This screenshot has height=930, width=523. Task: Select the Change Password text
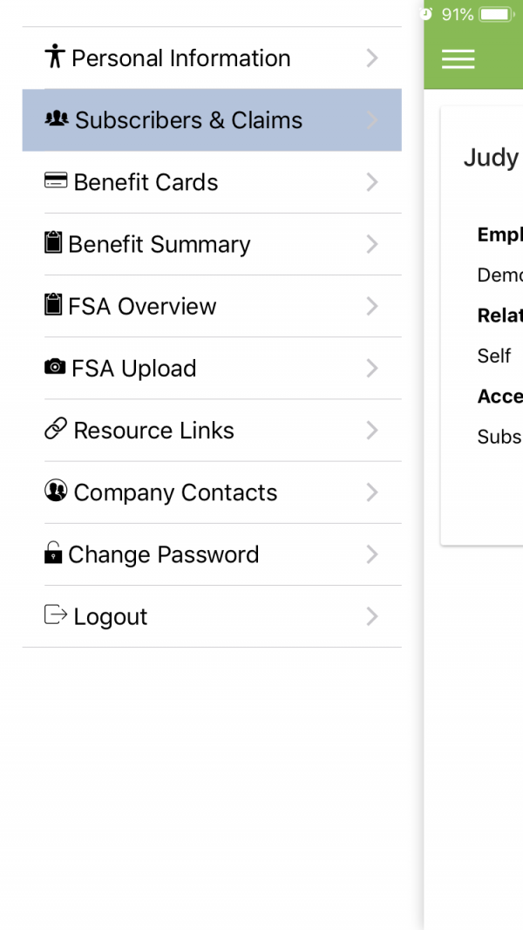pos(164,554)
